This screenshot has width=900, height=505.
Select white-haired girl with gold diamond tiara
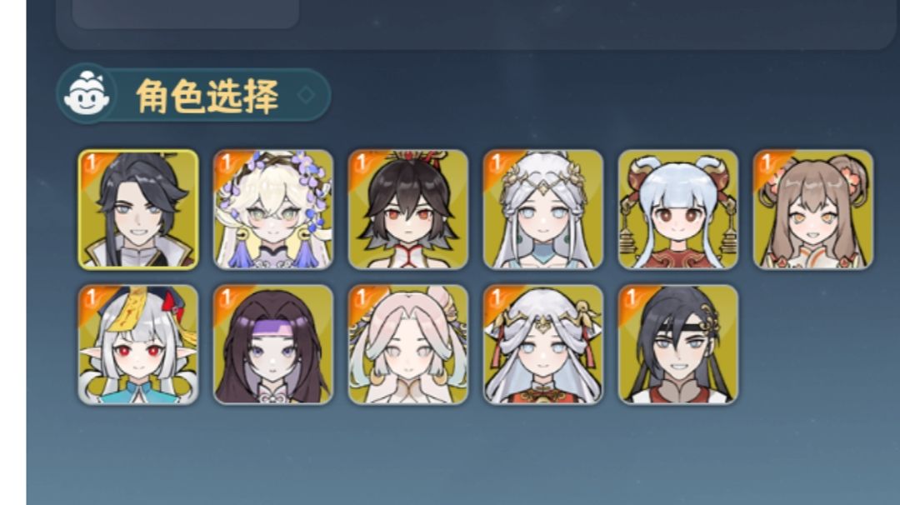click(x=543, y=209)
